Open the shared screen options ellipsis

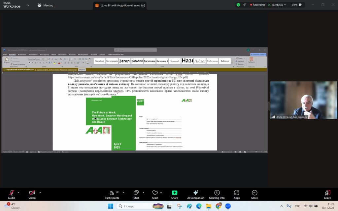[143, 6]
